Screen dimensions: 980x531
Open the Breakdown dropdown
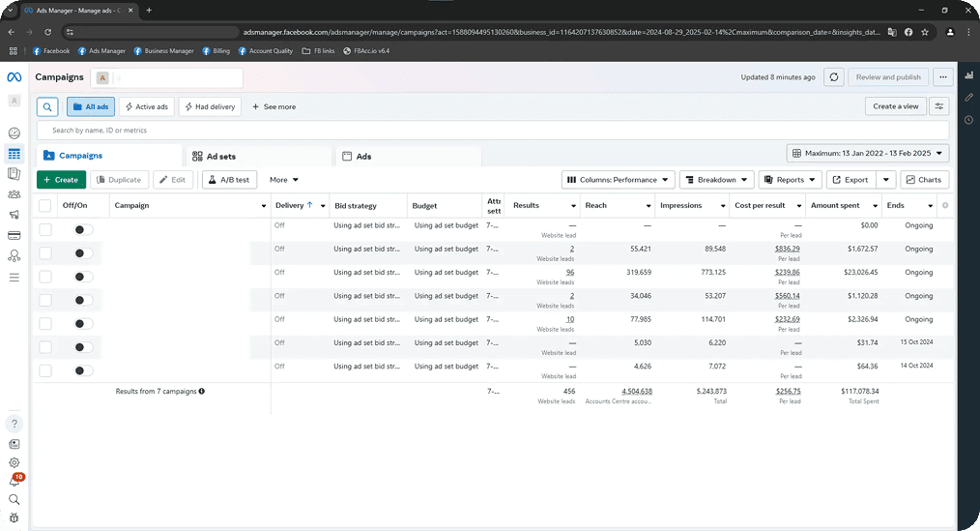point(716,180)
